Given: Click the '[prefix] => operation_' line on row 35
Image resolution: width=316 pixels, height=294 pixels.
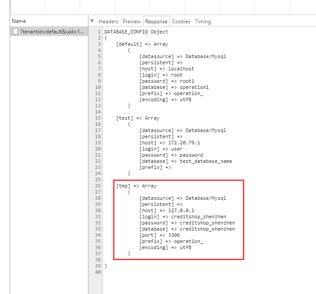Looking at the screenshot, I should pyautogui.click(x=171, y=241).
